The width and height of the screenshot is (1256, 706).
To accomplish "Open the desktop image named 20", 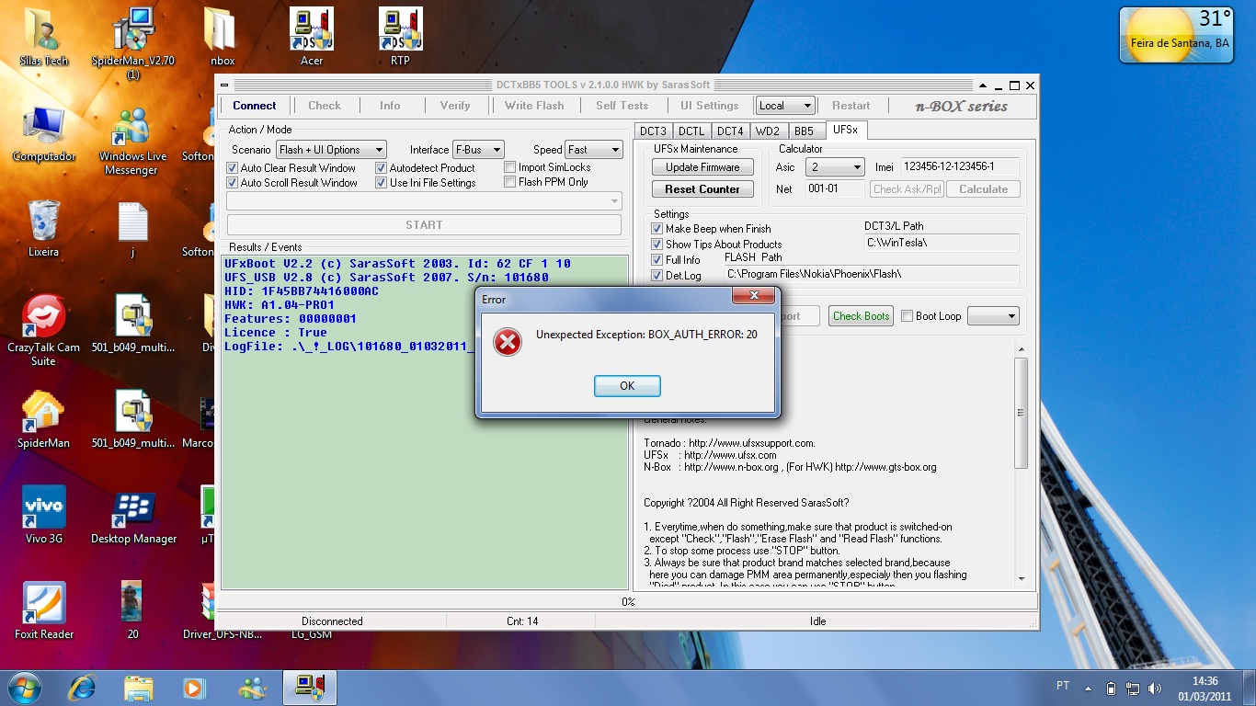I will pyautogui.click(x=132, y=610).
